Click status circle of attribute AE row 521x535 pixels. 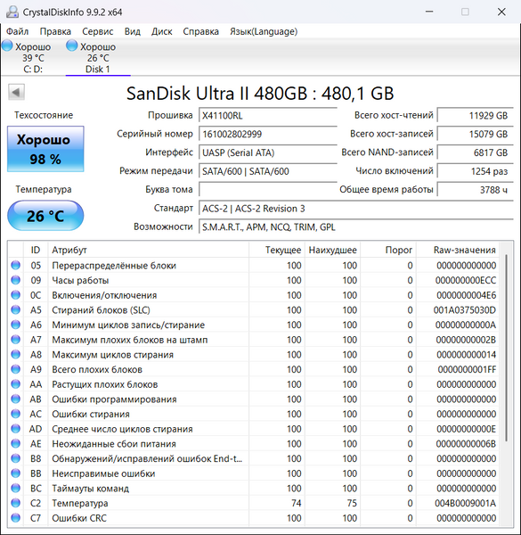[x=16, y=443]
